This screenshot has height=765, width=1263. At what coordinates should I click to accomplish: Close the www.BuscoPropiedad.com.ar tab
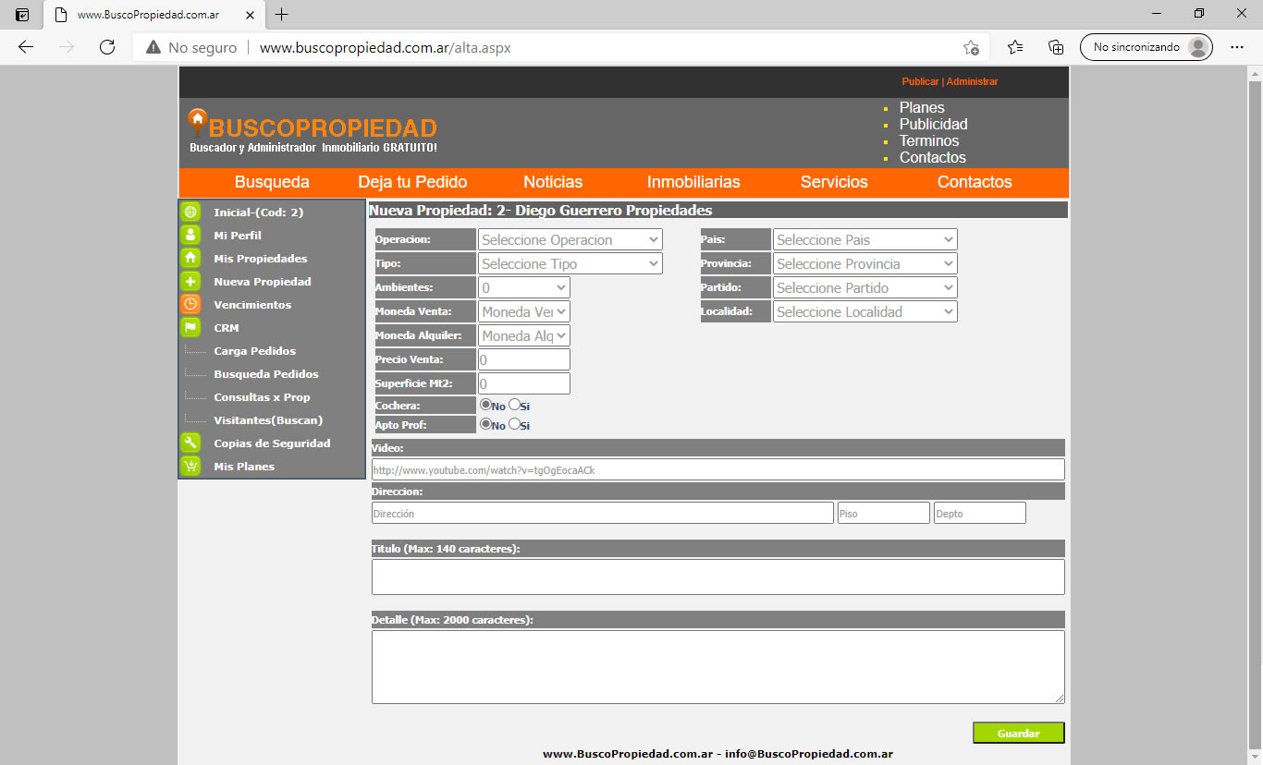pyautogui.click(x=248, y=15)
